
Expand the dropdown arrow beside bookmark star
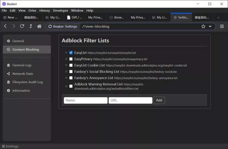point(210,26)
